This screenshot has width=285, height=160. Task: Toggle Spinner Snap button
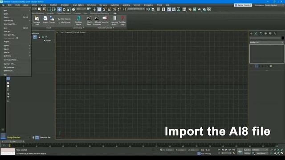pos(119,9)
